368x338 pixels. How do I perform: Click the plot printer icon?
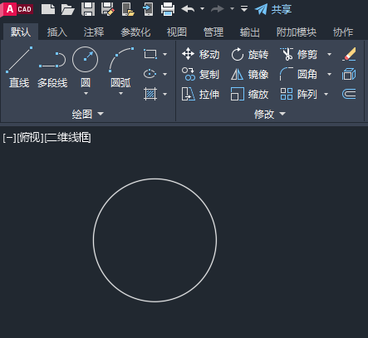coord(168,9)
